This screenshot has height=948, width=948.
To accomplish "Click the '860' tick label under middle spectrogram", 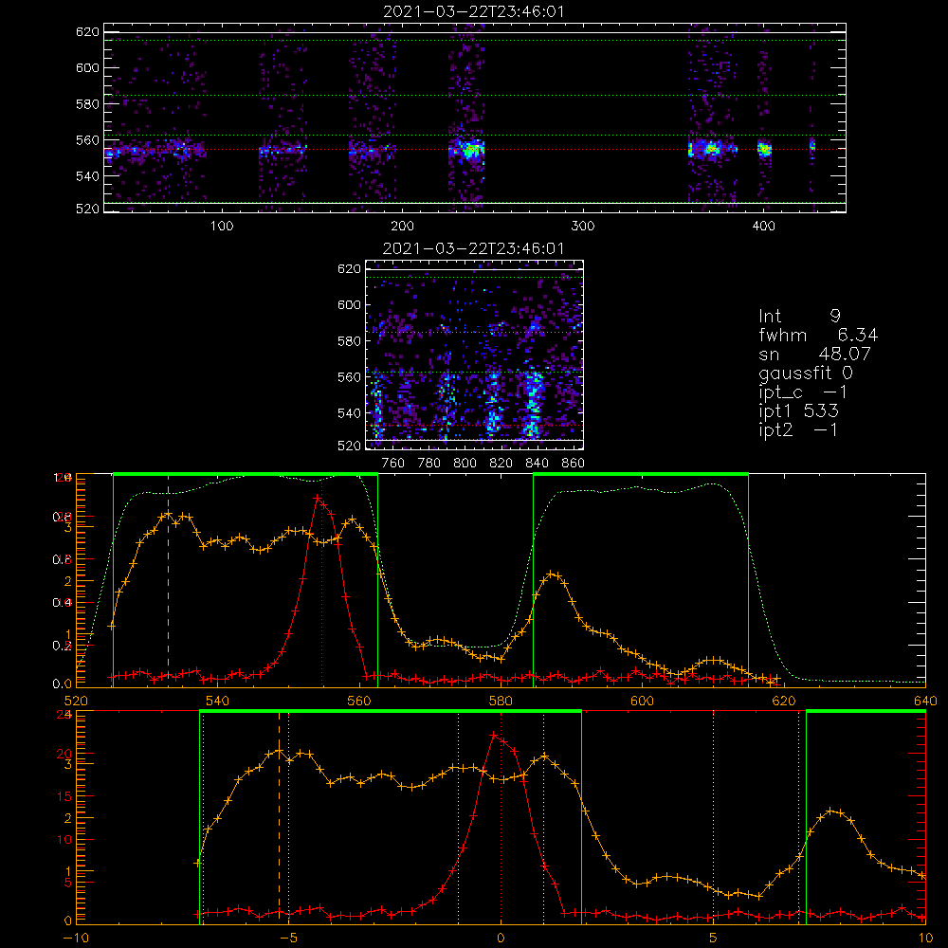I will click(574, 463).
